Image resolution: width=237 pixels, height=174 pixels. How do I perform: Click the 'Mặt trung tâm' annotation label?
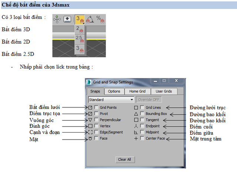(x=206, y=139)
